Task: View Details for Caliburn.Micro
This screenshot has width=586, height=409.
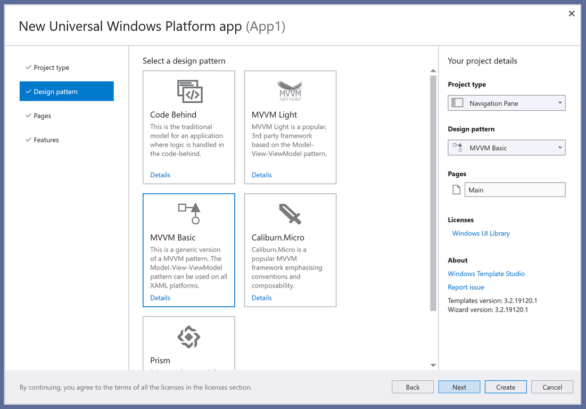Action: click(262, 298)
